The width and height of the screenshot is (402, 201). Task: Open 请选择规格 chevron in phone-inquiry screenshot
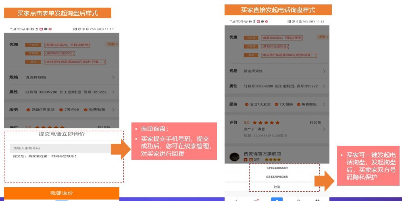coord(324,71)
